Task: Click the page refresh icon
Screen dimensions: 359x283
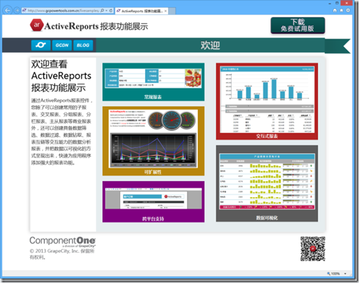Action: [111, 11]
